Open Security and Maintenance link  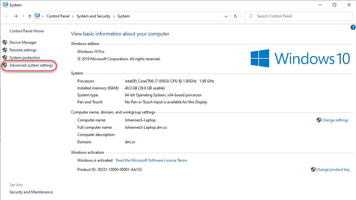pyautogui.click(x=31, y=192)
